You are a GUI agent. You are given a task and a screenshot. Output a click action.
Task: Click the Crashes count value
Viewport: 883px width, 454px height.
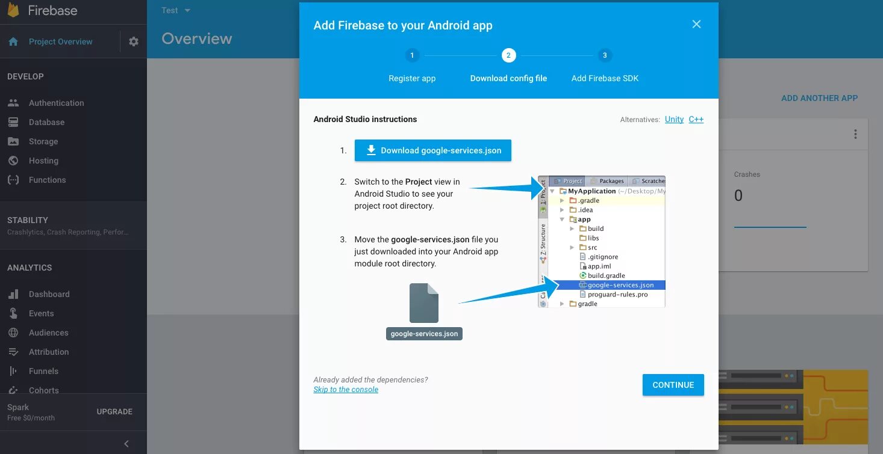pos(738,195)
